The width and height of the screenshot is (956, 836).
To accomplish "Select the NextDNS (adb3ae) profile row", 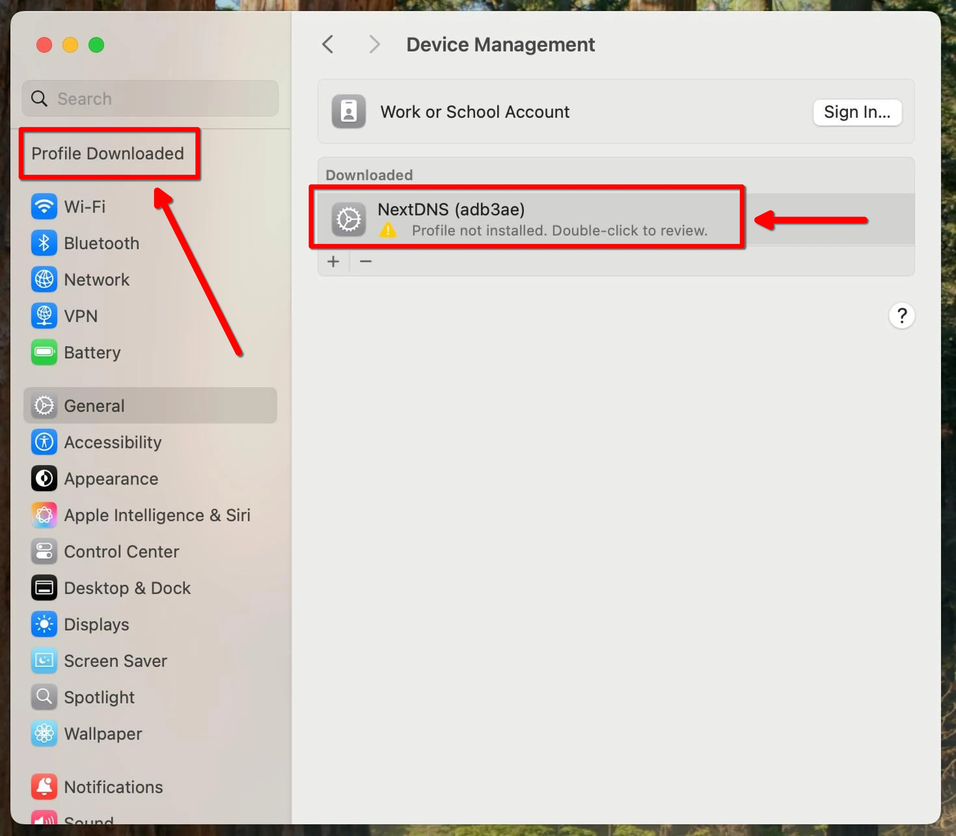I will 526,218.
